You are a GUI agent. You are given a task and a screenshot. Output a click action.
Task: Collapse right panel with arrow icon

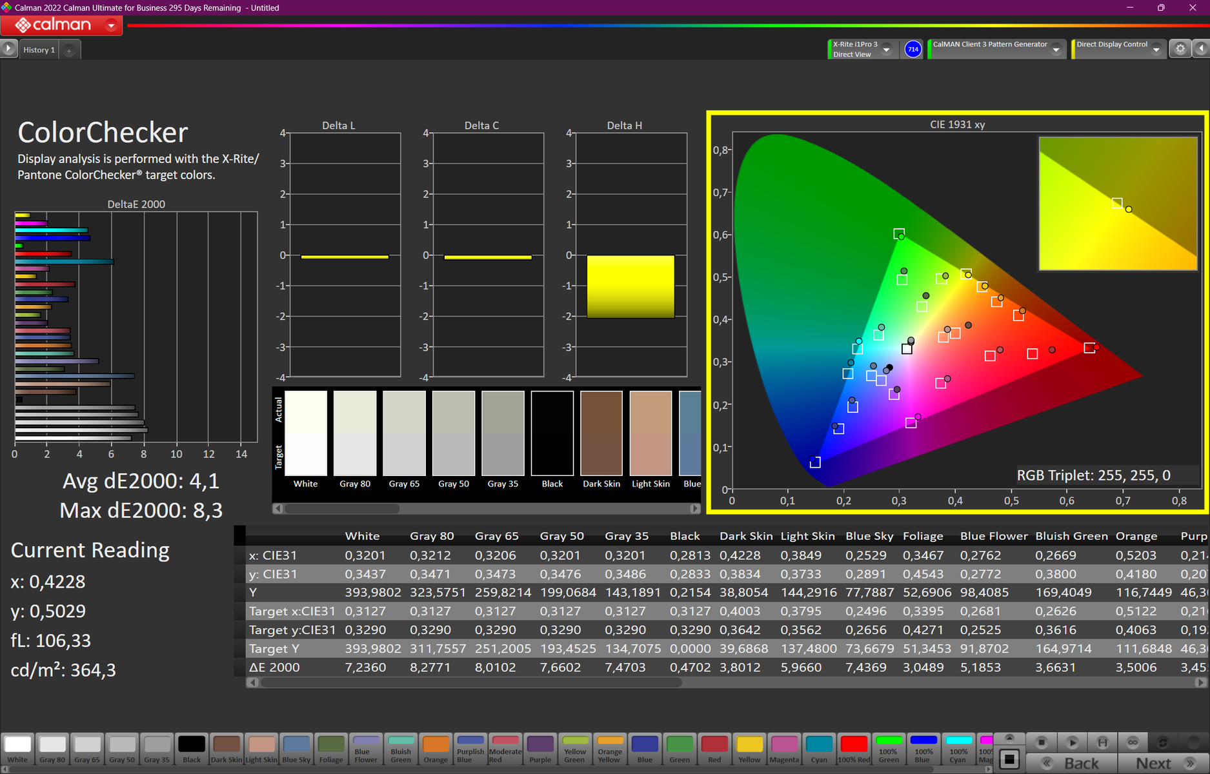coord(1201,49)
